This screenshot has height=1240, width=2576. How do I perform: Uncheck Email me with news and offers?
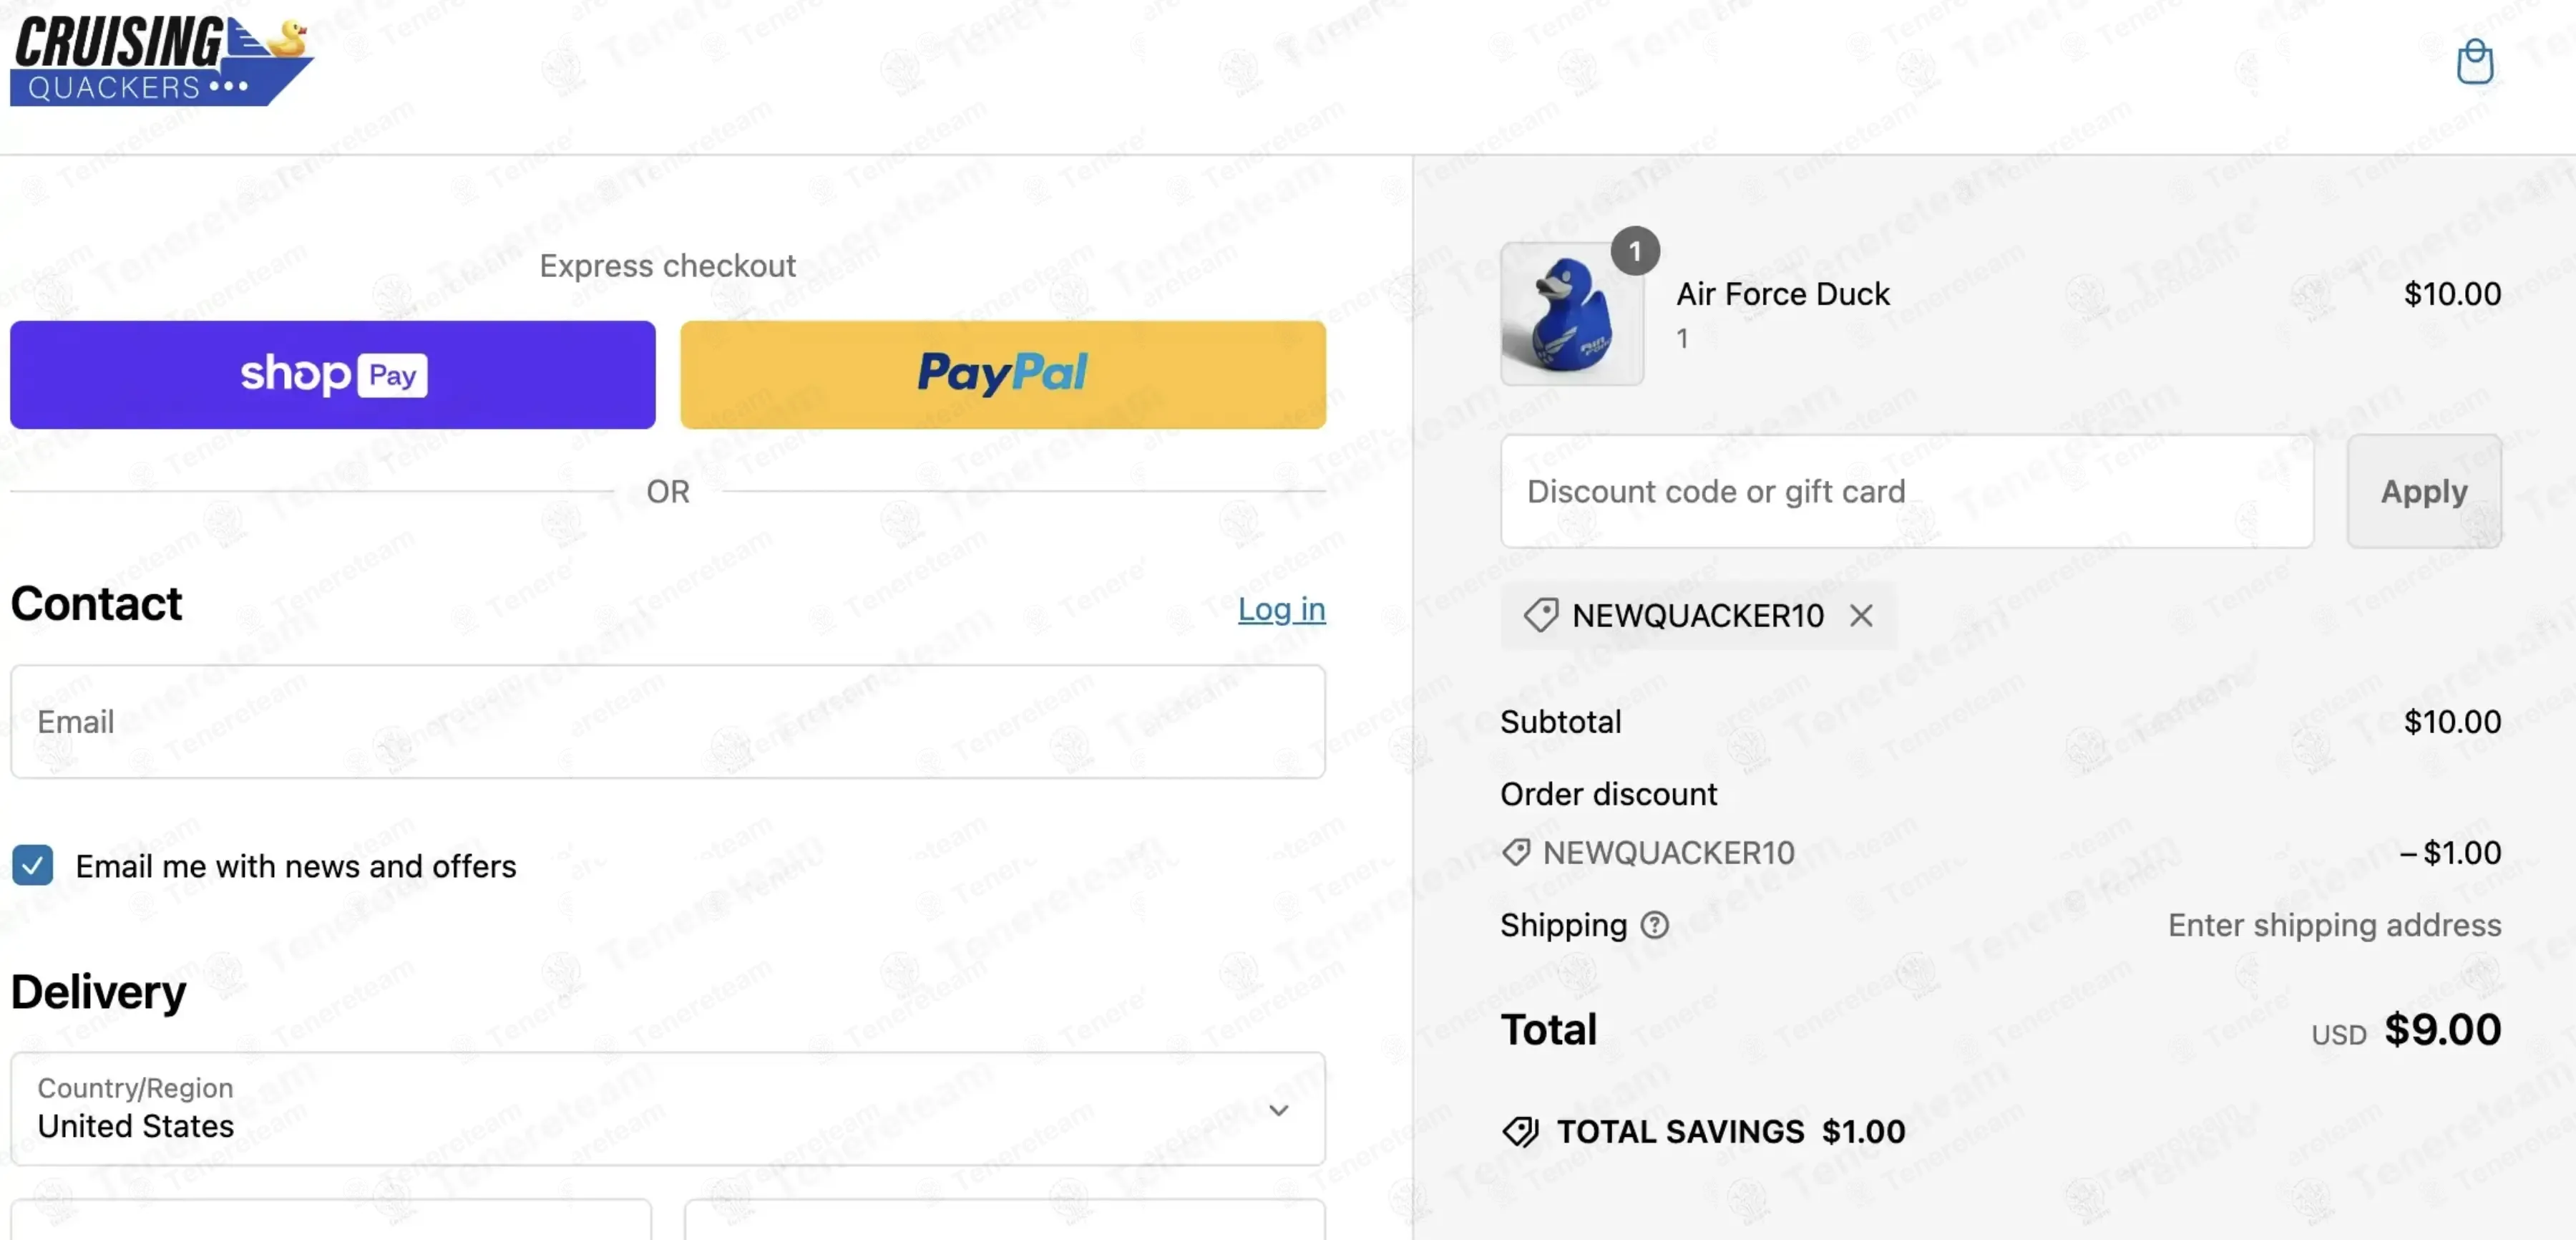click(33, 866)
